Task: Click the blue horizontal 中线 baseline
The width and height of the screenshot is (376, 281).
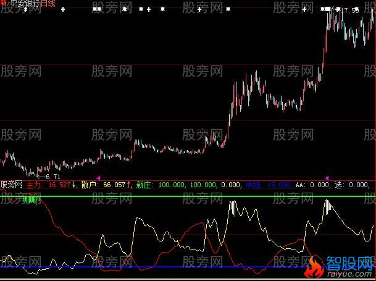Action: click(154, 267)
